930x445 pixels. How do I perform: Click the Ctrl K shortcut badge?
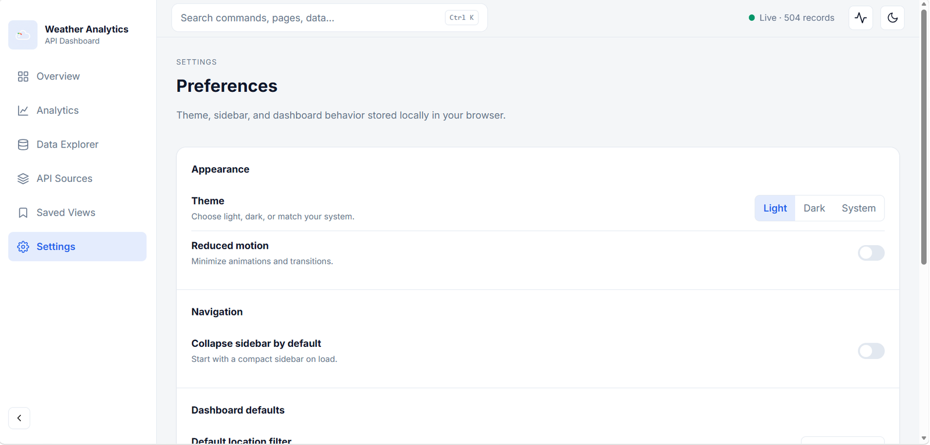462,18
